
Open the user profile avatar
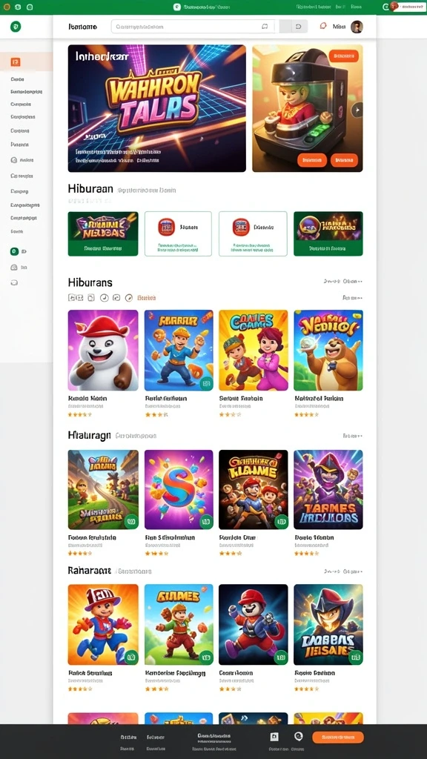357,27
